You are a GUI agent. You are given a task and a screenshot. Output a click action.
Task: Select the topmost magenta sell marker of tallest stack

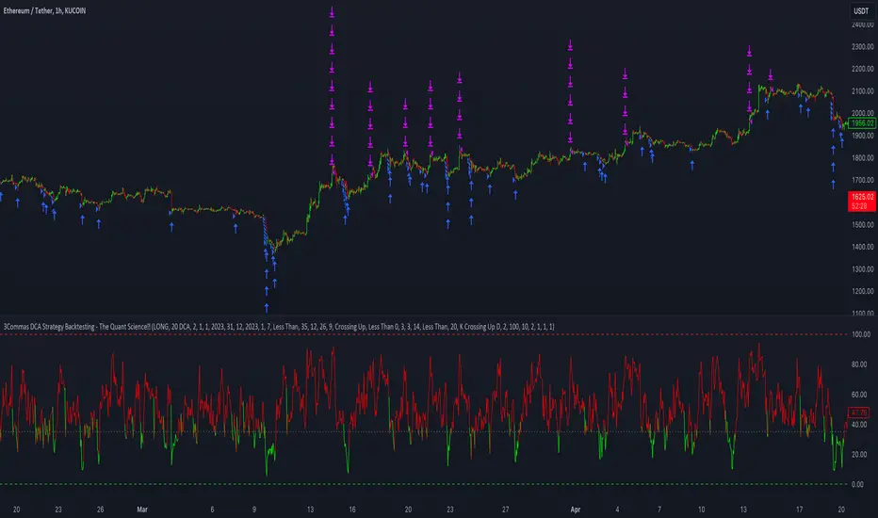[x=332, y=12]
